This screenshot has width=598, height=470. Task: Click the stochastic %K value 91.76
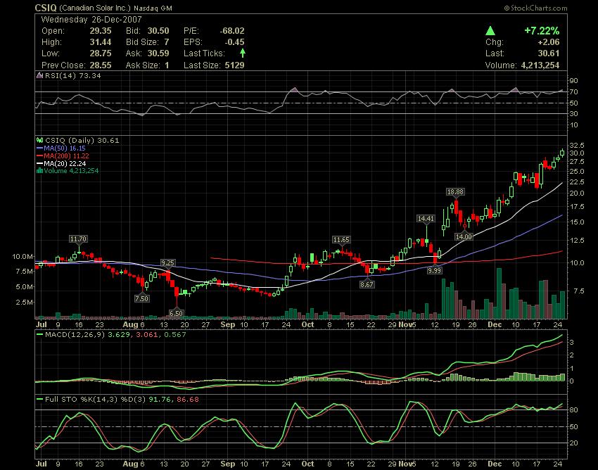tap(159, 400)
